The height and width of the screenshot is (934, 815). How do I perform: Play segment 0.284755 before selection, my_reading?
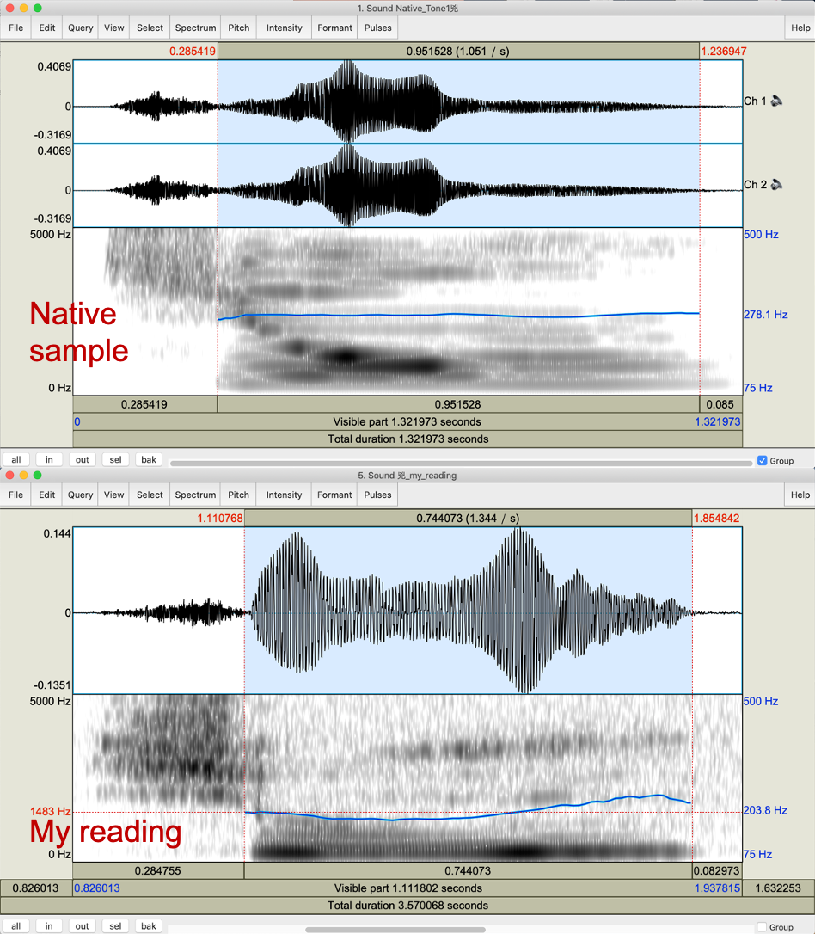pyautogui.click(x=158, y=871)
